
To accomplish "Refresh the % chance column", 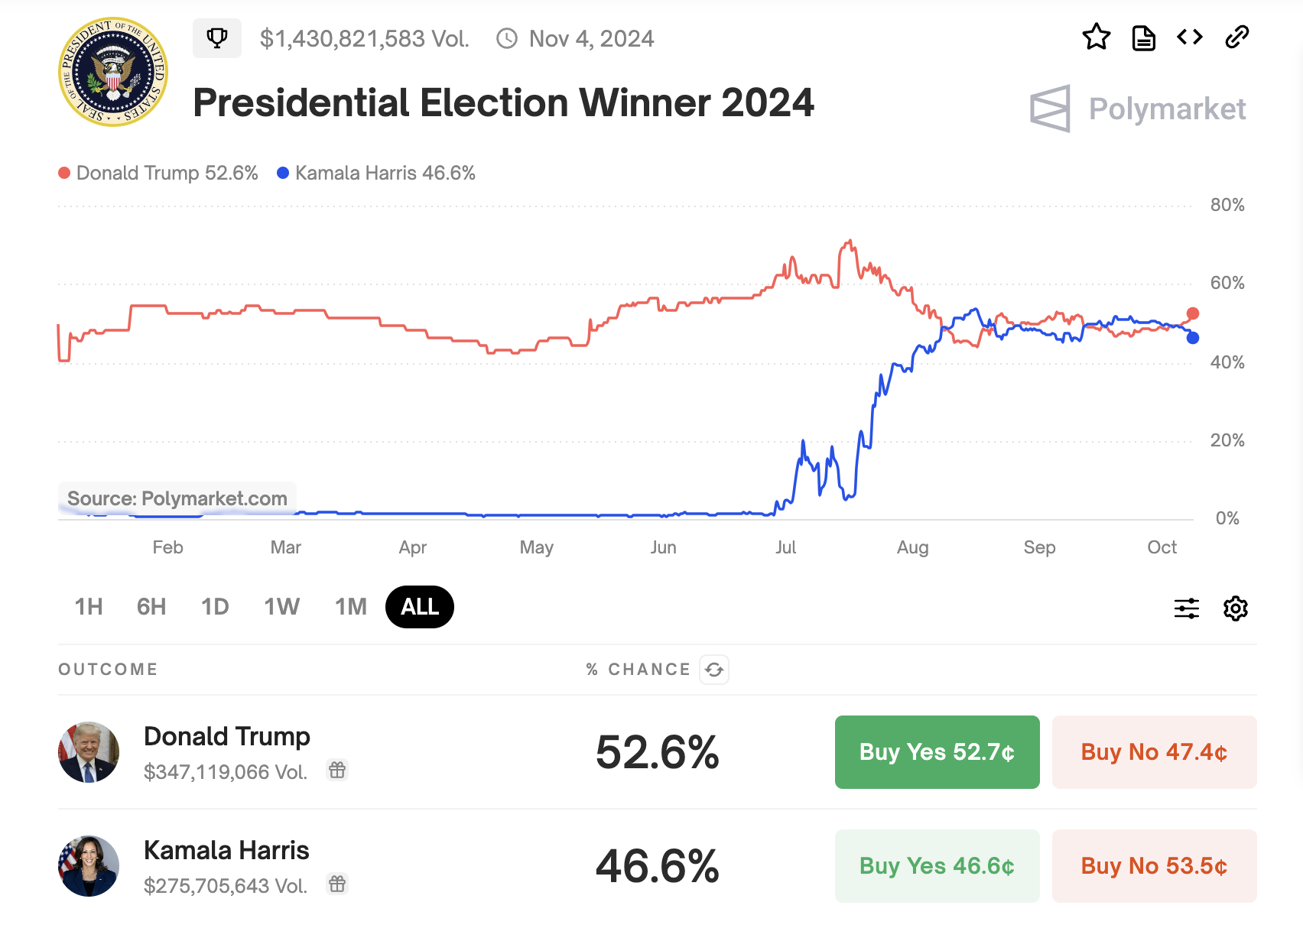I will coord(714,670).
